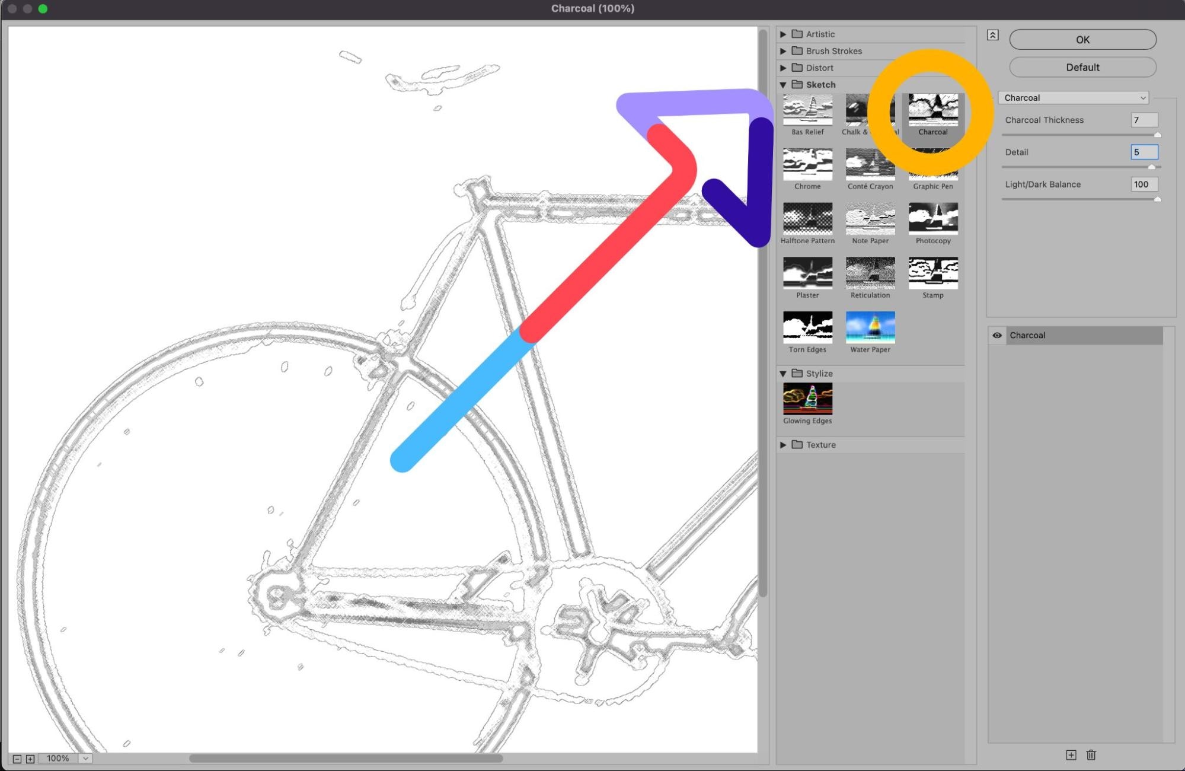Expand the Texture folder

[783, 445]
